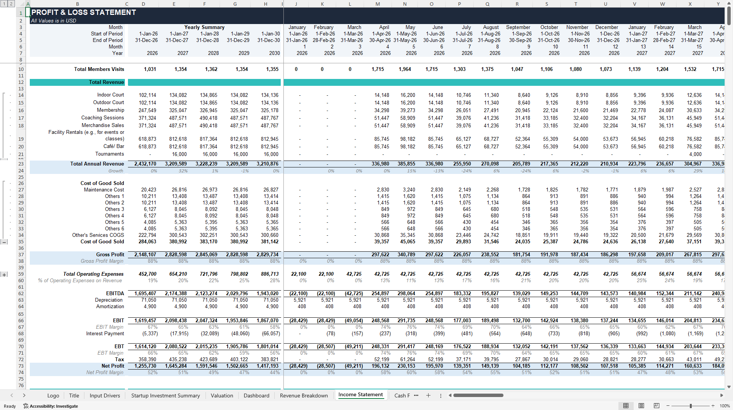Go to the previous sheet with the left arrow
The width and height of the screenshot is (733, 410).
tap(12, 396)
